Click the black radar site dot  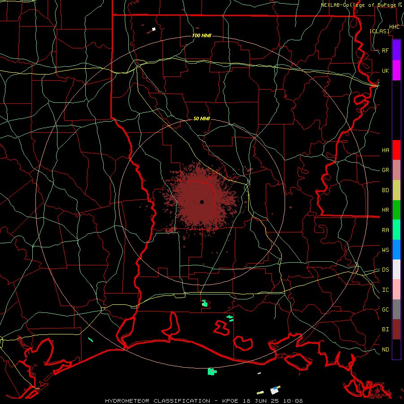coord(202,202)
